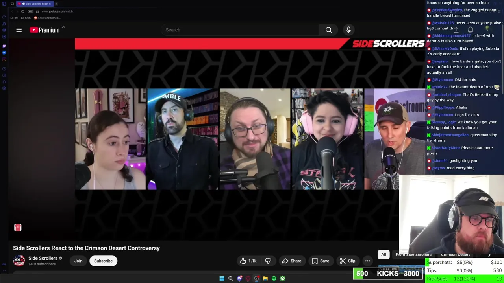Image resolution: width=504 pixels, height=283 pixels.
Task: Select the From Side Scrollers chip
Action: (413, 255)
